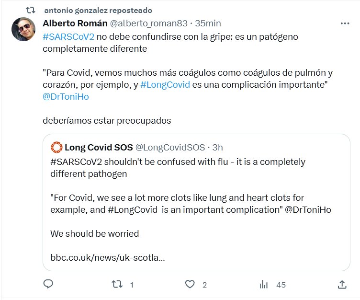
Task: Open Long Covid SOS account name
Action: (x=98, y=147)
